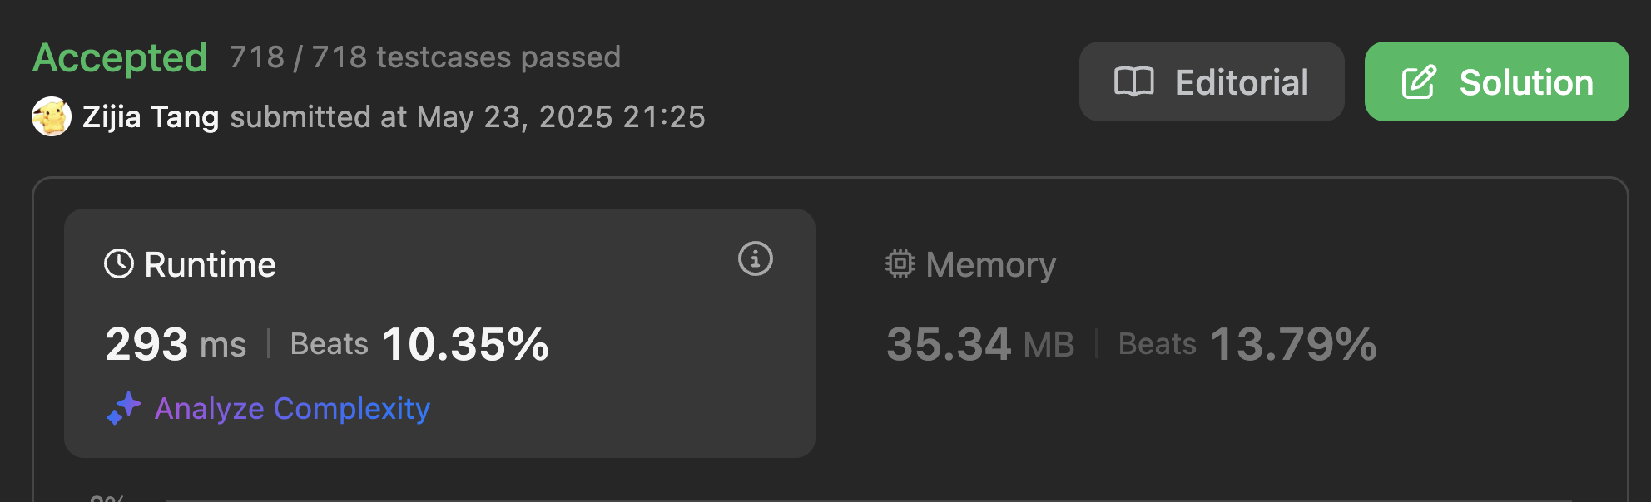The height and width of the screenshot is (502, 1651).
Task: Click the clock icon beside Runtime
Action: coord(119,264)
